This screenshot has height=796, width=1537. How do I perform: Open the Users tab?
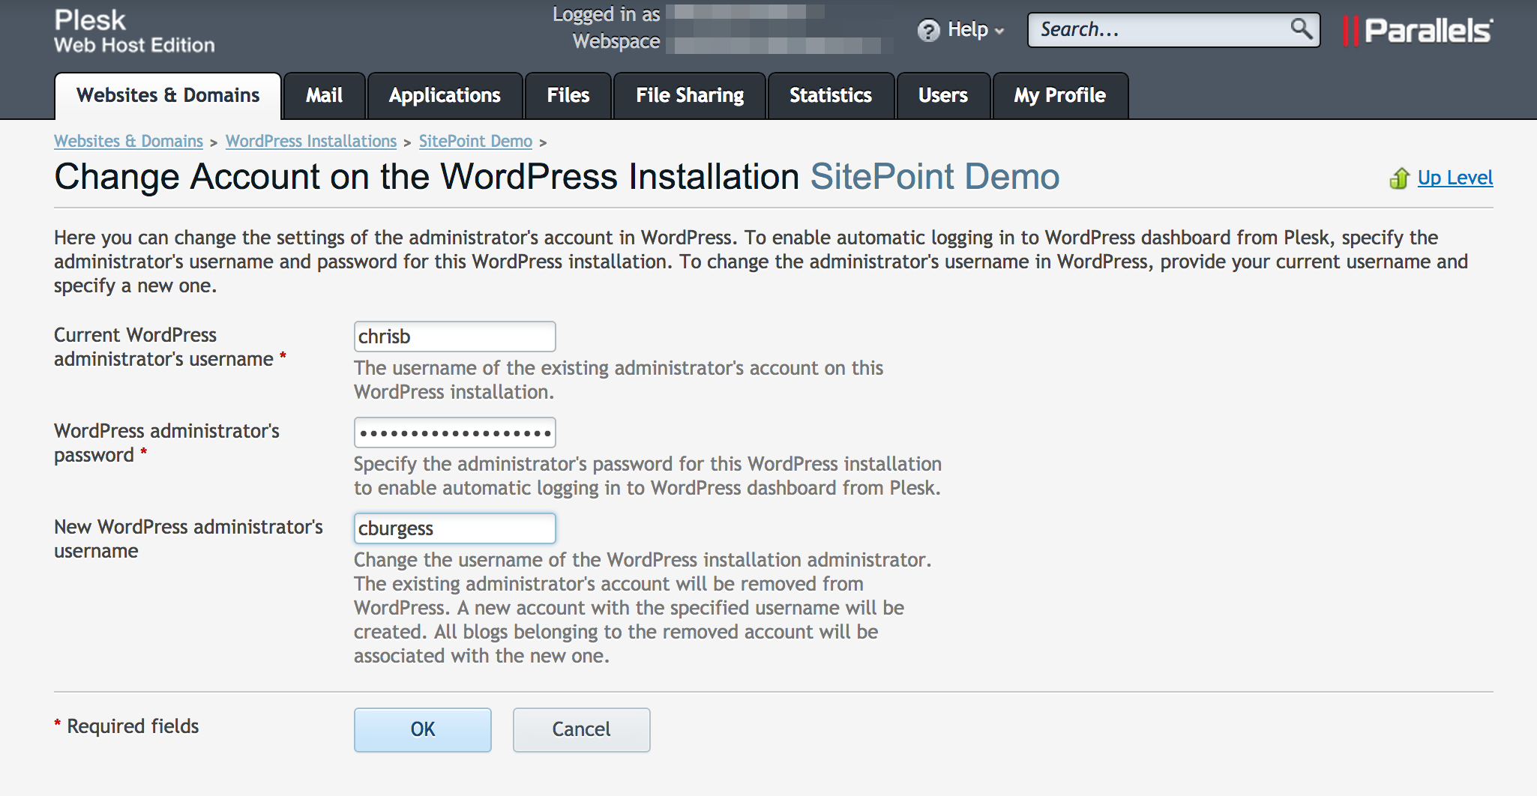(943, 96)
